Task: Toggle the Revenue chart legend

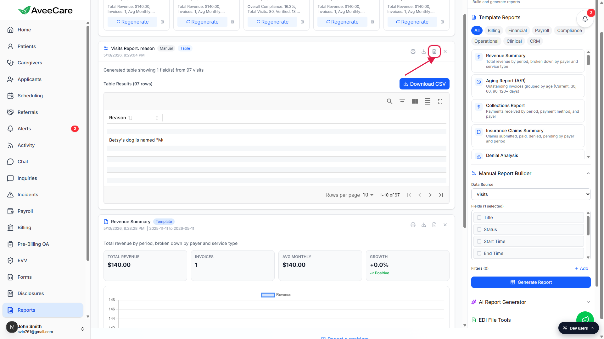Action: pyautogui.click(x=276, y=295)
